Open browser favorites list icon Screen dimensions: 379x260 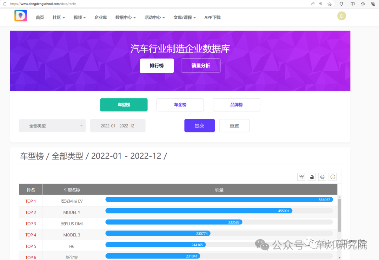363,4
